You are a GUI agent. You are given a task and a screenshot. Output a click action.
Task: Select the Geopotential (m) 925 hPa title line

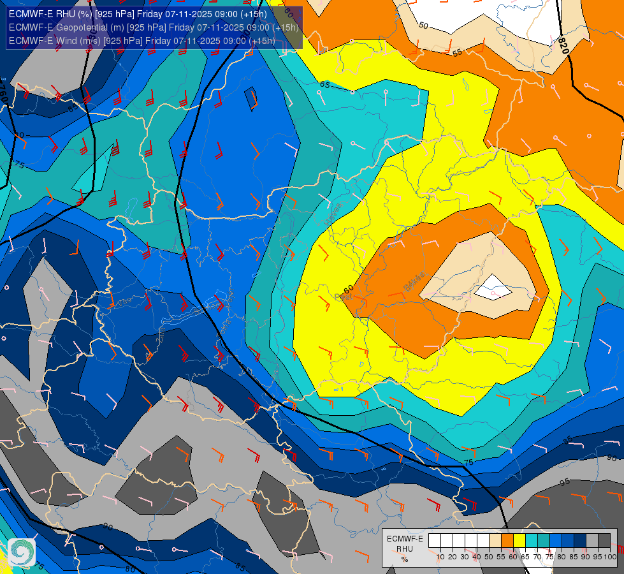(154, 27)
